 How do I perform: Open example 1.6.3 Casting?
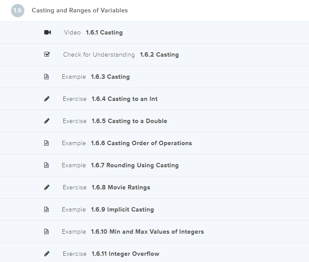[x=110, y=77]
